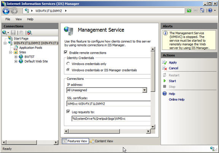Click the Home icon in top toolbar
219x153 pixels.
(202, 10)
